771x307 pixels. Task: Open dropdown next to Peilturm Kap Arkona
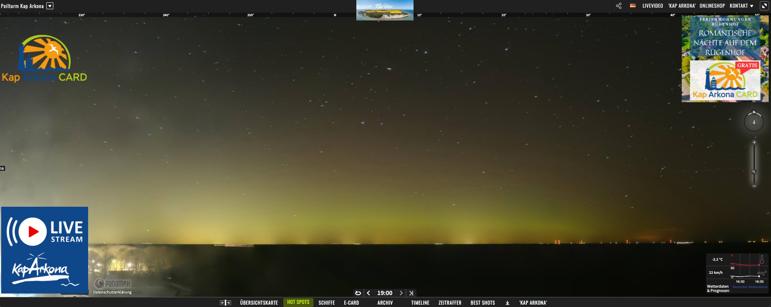(x=50, y=6)
